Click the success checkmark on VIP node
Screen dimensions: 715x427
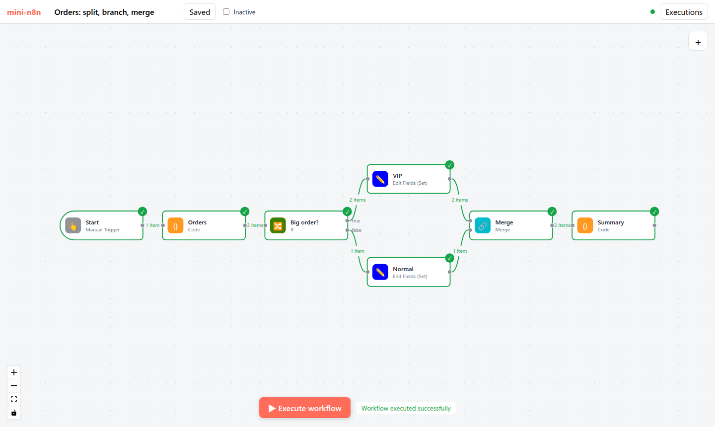pyautogui.click(x=449, y=165)
